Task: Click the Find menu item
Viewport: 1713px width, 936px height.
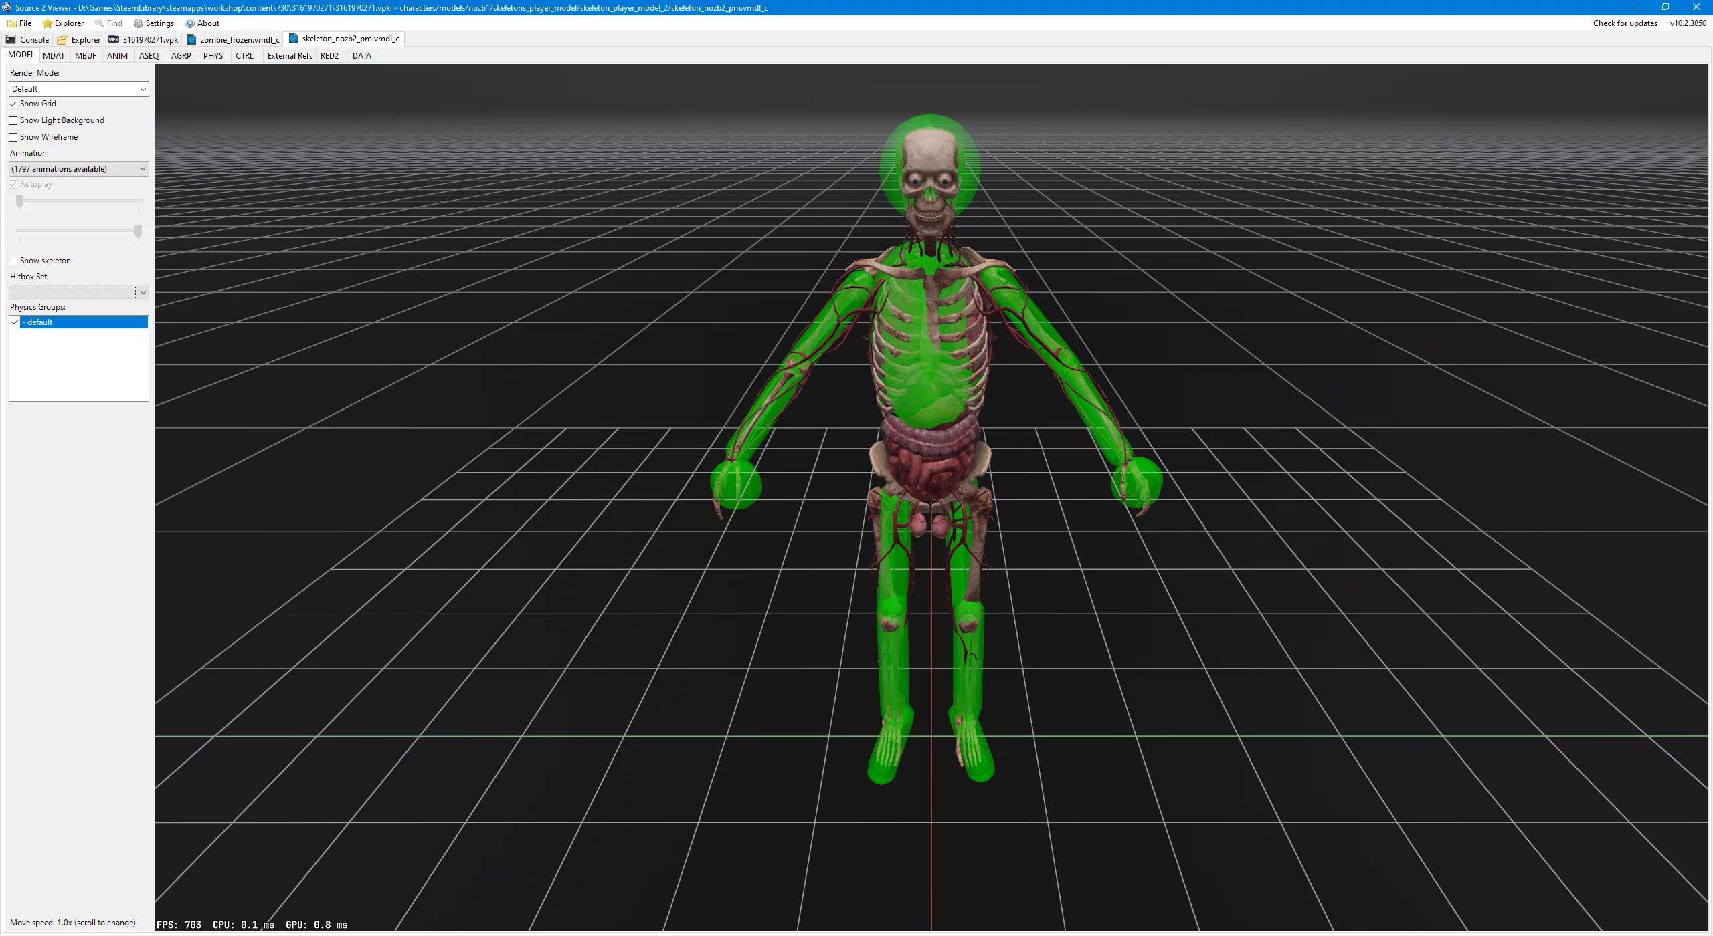Action: [x=109, y=23]
